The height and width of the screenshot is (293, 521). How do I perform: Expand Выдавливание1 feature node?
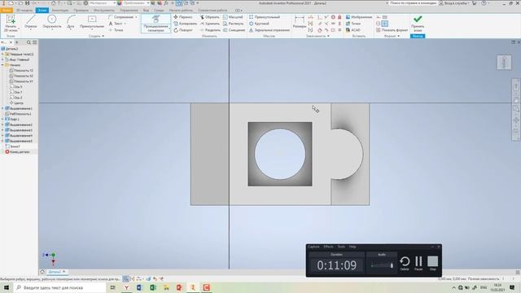pyautogui.click(x=2, y=108)
